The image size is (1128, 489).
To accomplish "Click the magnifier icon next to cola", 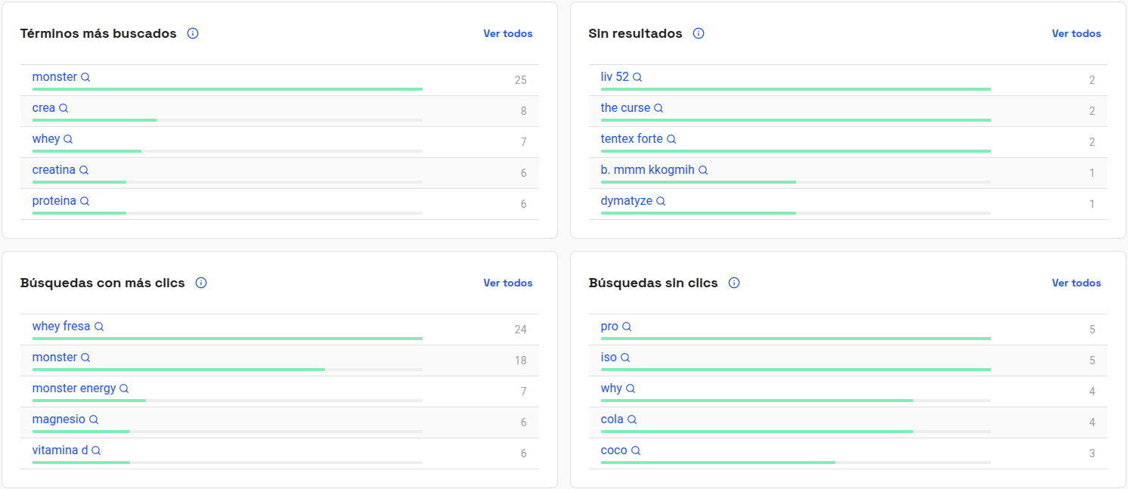I will pyautogui.click(x=632, y=419).
